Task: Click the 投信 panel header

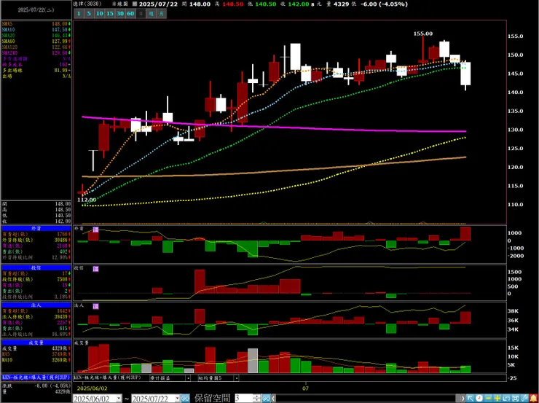Action: (x=36, y=267)
